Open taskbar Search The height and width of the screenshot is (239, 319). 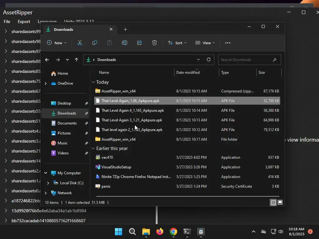point(132,232)
